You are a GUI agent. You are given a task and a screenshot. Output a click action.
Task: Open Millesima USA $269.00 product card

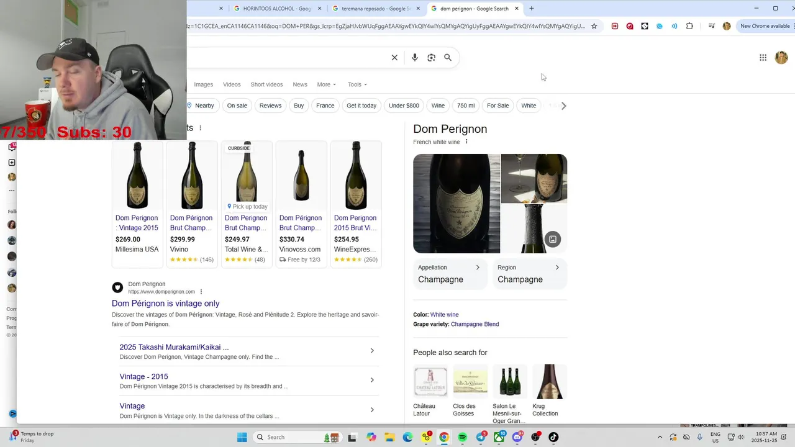tap(137, 204)
